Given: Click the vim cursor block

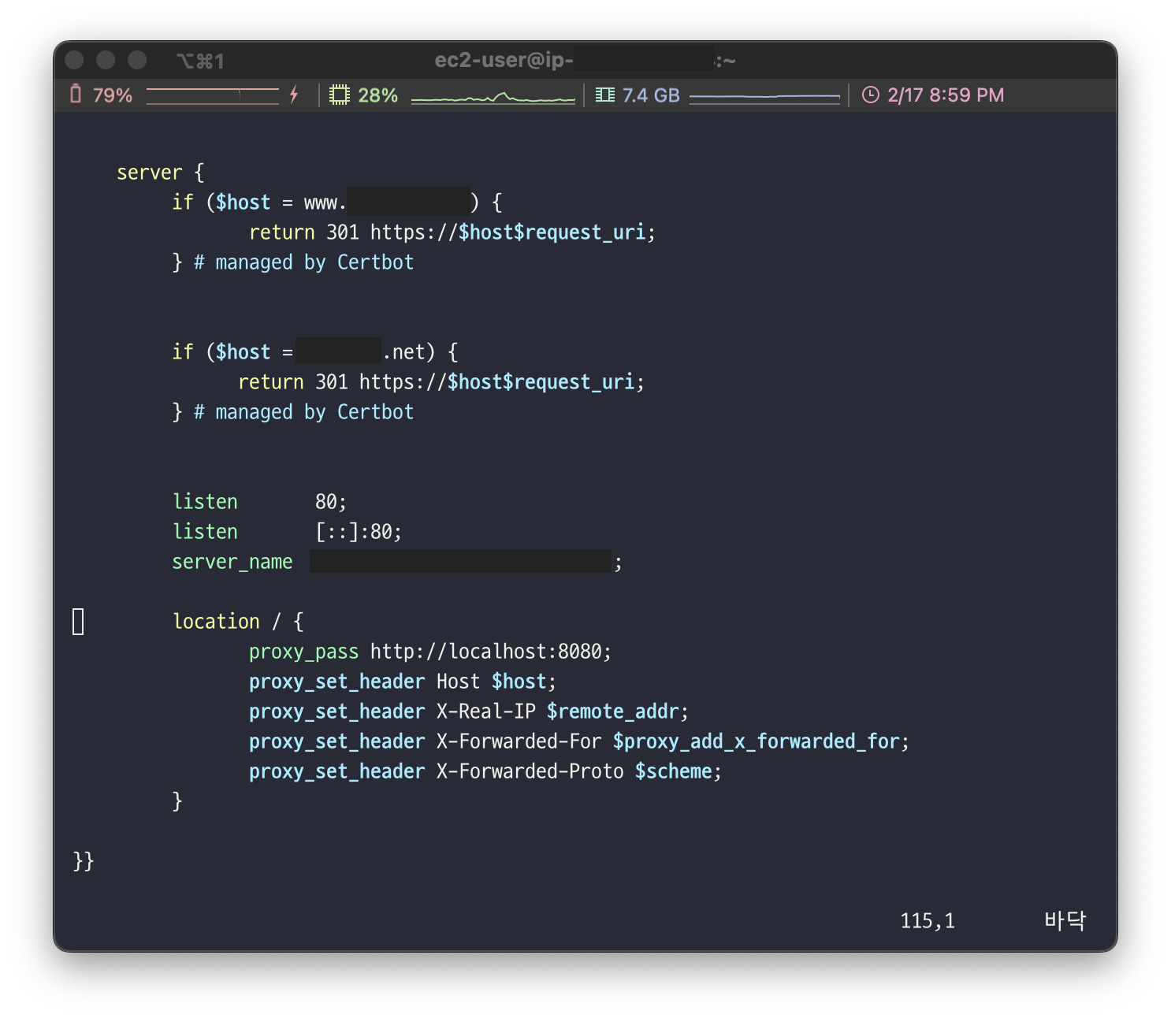Looking at the screenshot, I should (78, 622).
